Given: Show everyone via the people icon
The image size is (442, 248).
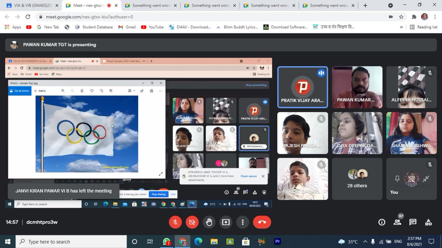Looking at the screenshot, I should (397, 222).
